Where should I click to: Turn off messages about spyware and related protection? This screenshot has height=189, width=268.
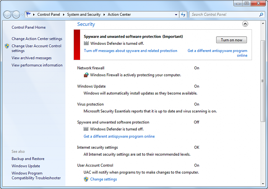pyautogui.click(x=130, y=51)
